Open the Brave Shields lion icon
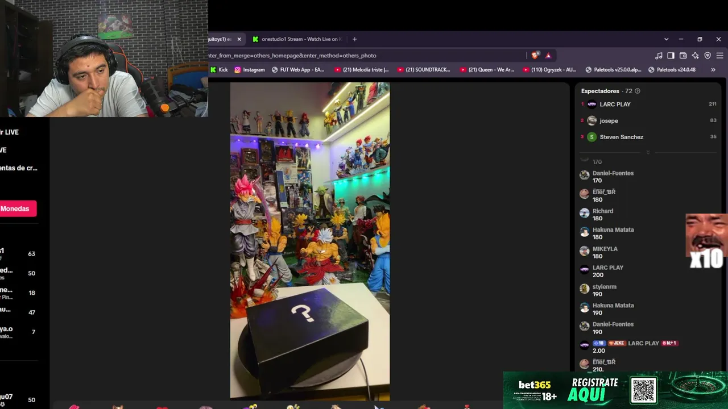 535,56
